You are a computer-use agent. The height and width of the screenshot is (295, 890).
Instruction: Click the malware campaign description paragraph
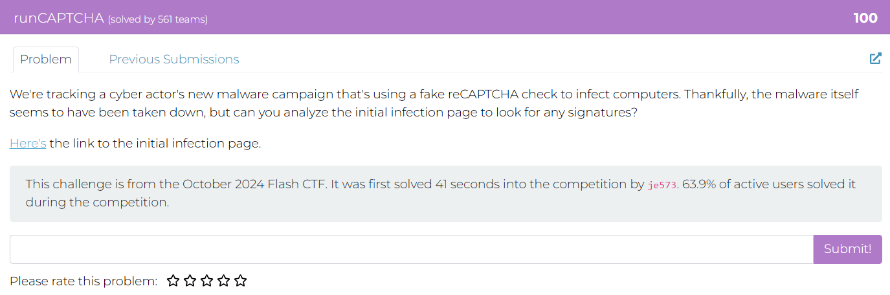point(434,103)
